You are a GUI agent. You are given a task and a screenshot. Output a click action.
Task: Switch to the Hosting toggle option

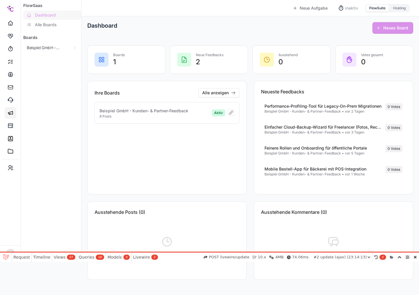[399, 8]
